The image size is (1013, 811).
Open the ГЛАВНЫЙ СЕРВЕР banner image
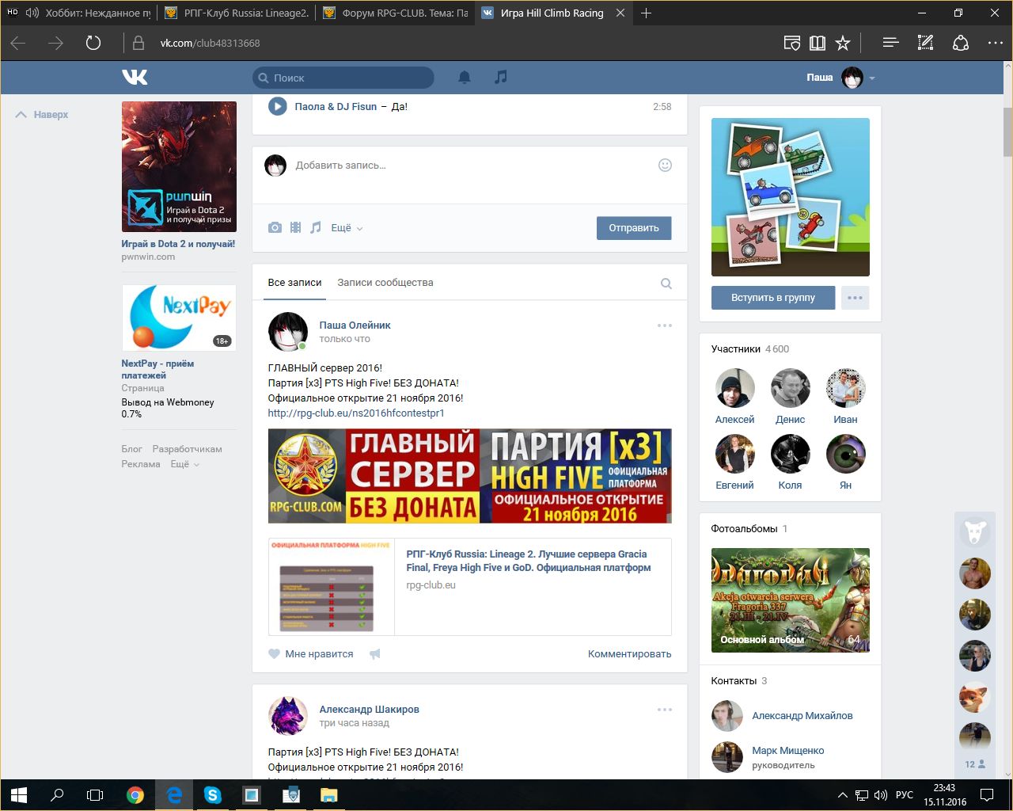pyautogui.click(x=469, y=476)
